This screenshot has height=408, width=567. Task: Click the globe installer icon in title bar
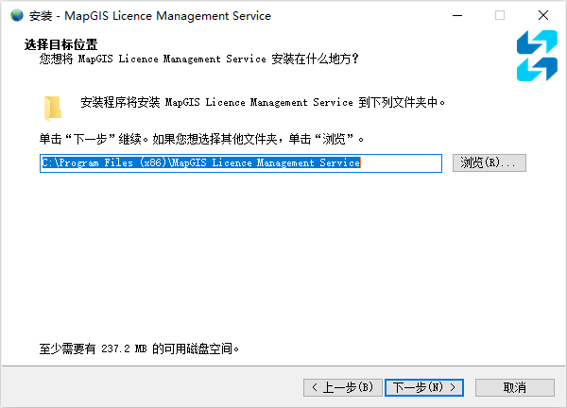coord(17,15)
